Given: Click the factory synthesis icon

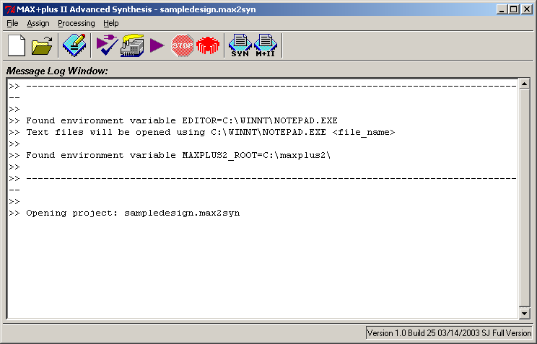Looking at the screenshot, I should 132,45.
